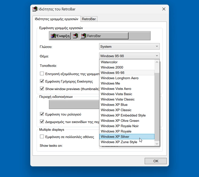This screenshot has width=199, height=177.
Task: Click the theme list scroll down arrow
Action: click(x=157, y=144)
